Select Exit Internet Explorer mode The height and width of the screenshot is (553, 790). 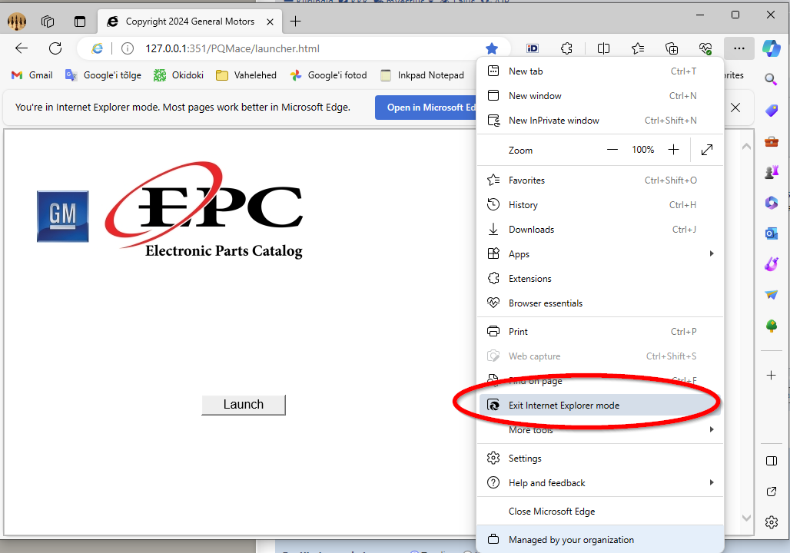[563, 406]
